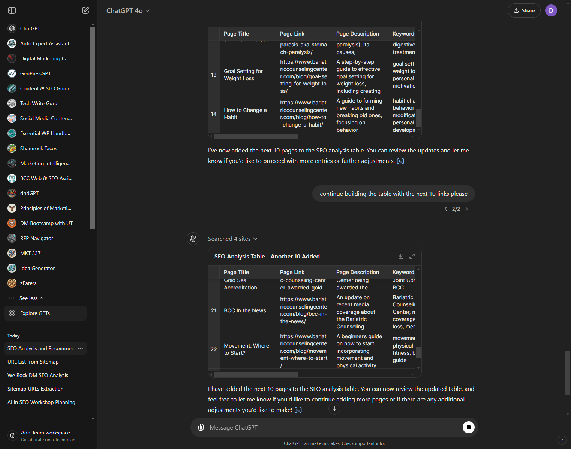Stop generating the response
Screen dimensions: 571x449
point(468,427)
